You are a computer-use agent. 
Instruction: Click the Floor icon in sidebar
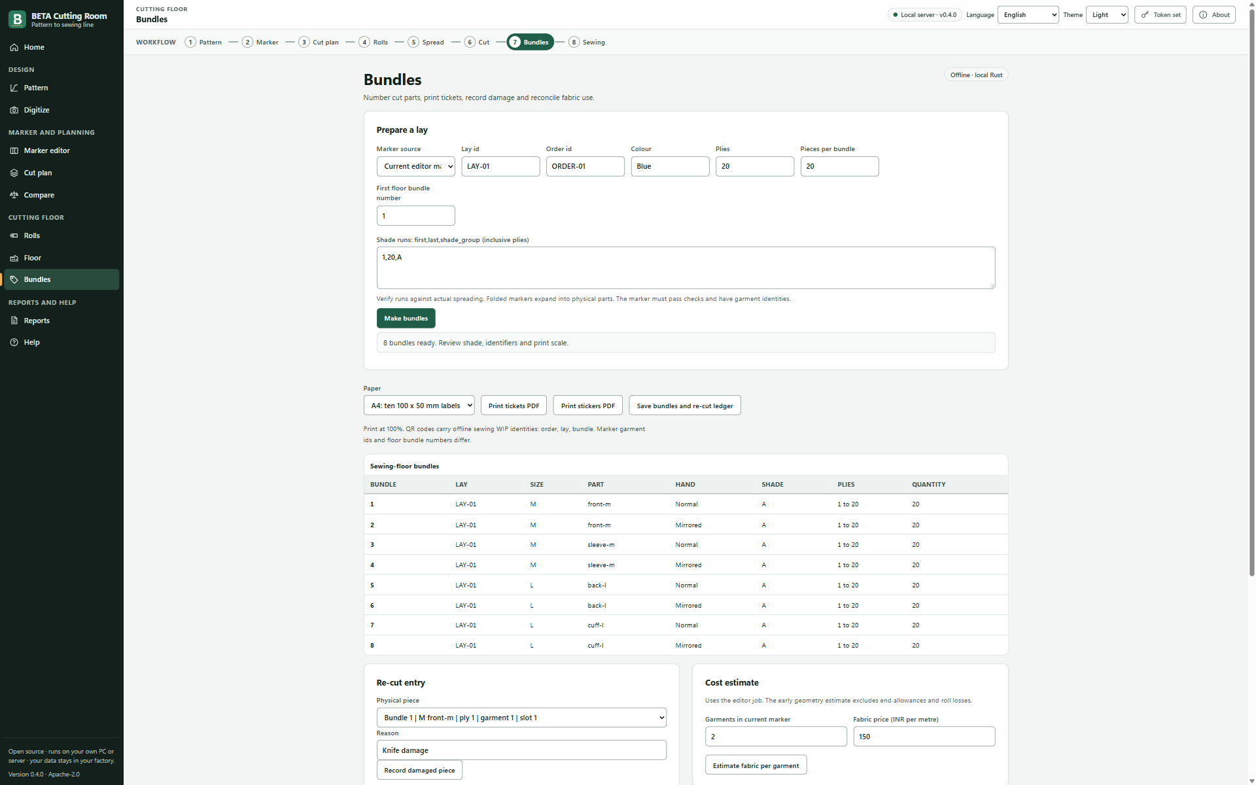pos(14,258)
